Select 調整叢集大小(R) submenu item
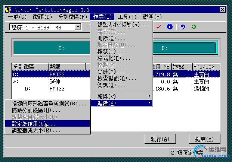The width and height of the screenshot is (232, 162). pyautogui.click(x=47, y=130)
